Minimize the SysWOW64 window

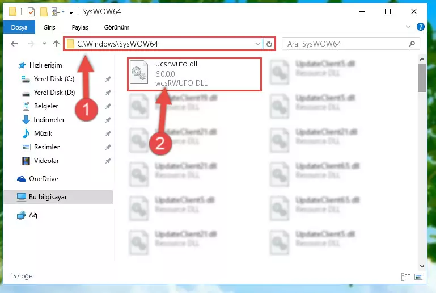362,12
